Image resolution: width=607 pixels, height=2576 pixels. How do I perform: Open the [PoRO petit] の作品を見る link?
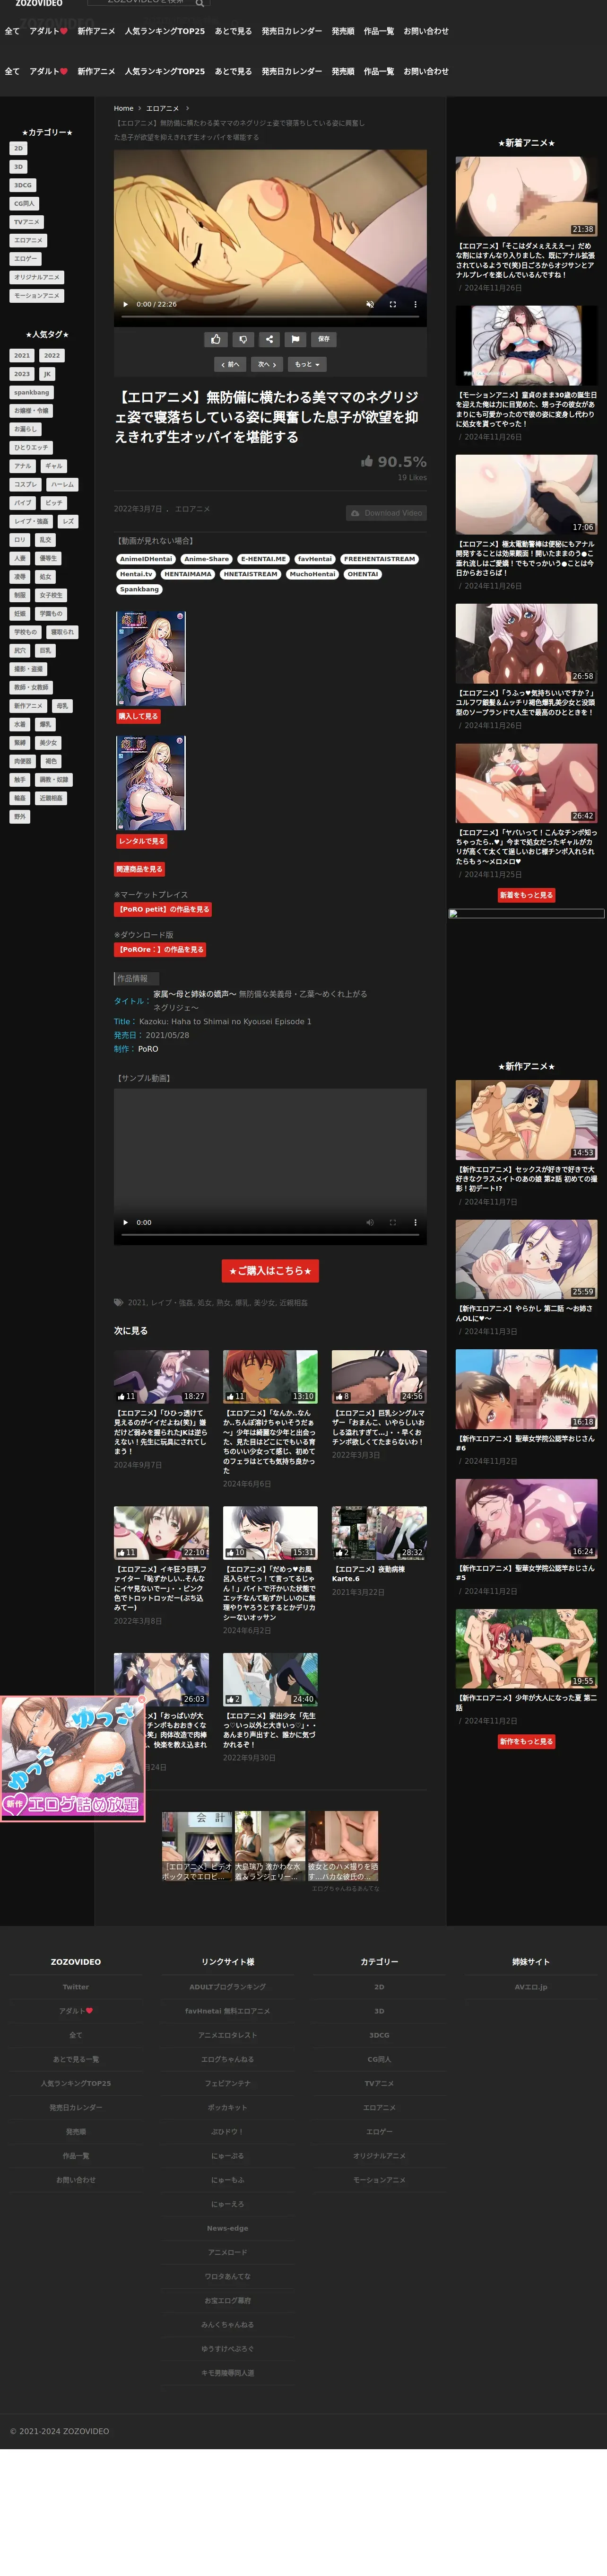[162, 909]
